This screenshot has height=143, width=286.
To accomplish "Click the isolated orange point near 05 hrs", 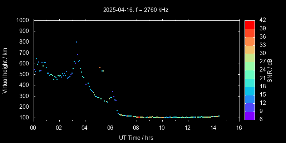I will pos(100,67).
